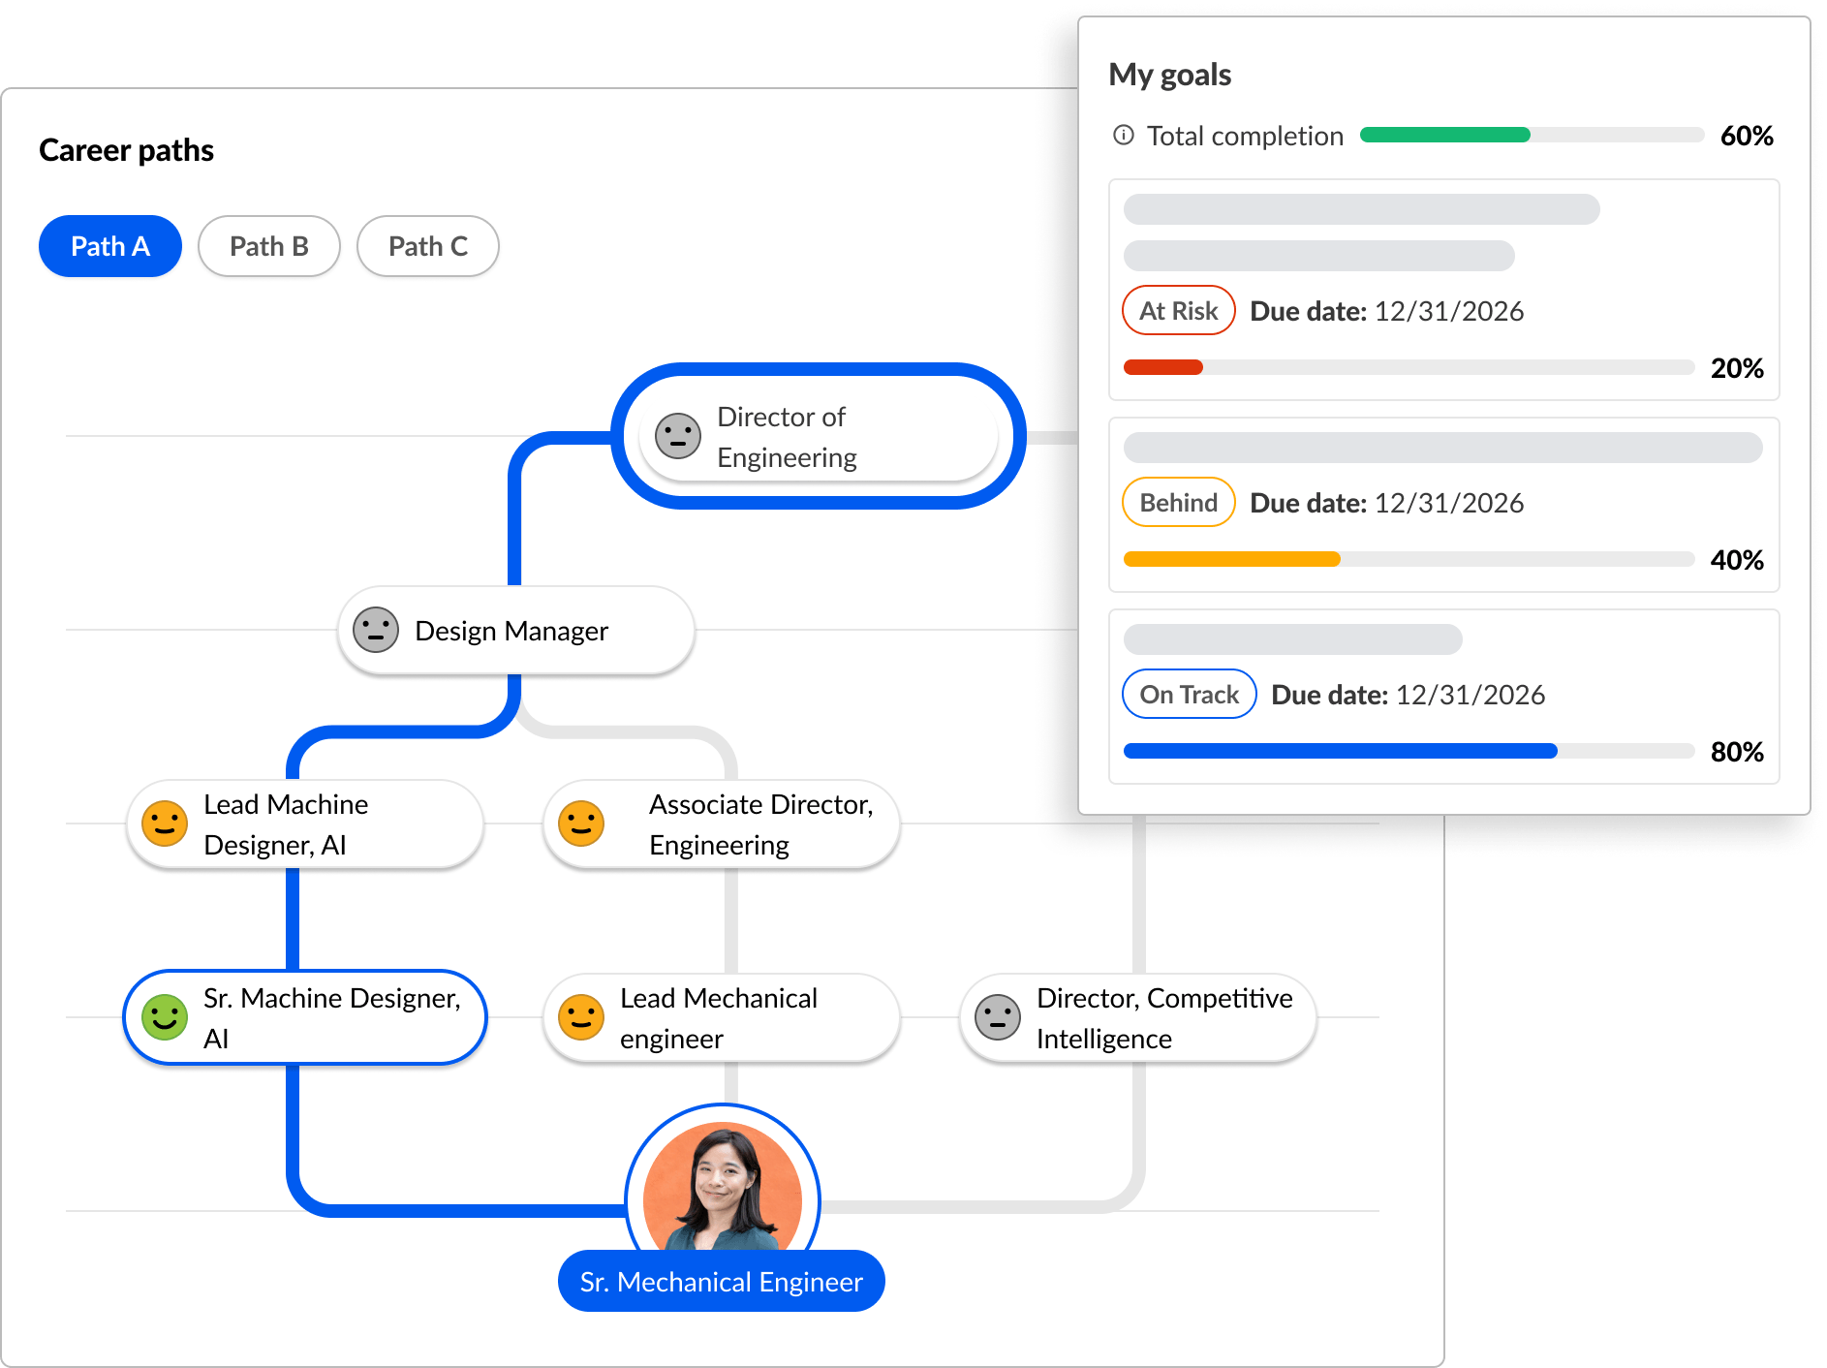Click the 80% goal percentage
The width and height of the screenshot is (1827, 1368).
pyautogui.click(x=1737, y=752)
